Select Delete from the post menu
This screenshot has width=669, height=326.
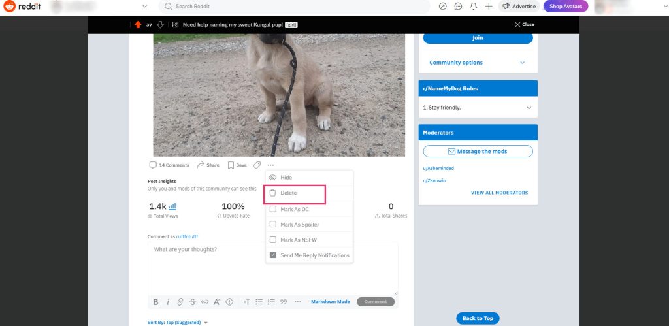[289, 193]
